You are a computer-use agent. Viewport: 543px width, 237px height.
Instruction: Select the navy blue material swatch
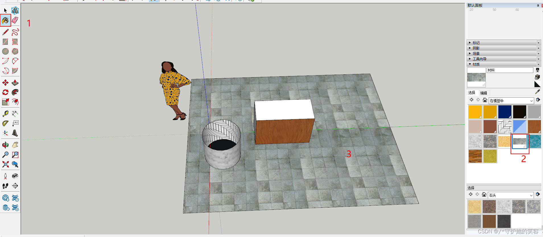(x=505, y=112)
